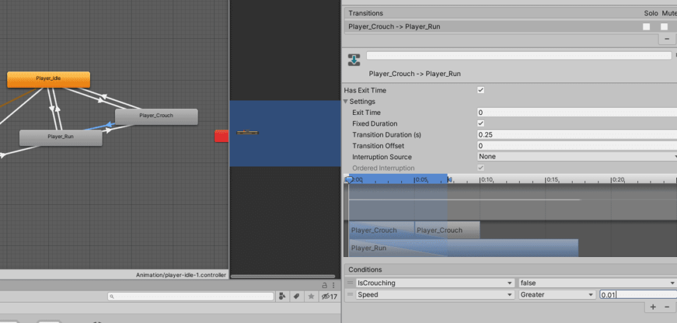
Task: Select the orange Player_Idle state node
Action: point(48,79)
